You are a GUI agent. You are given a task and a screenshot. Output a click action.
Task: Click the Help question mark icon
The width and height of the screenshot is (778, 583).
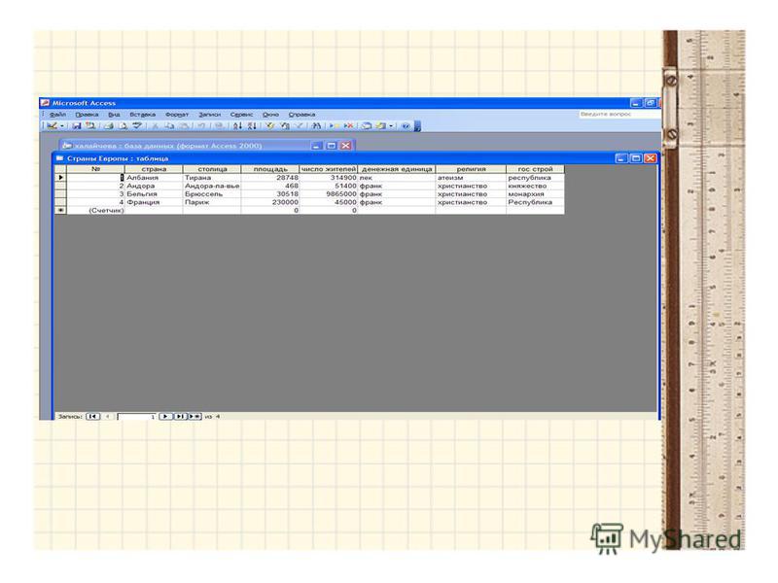(x=406, y=126)
